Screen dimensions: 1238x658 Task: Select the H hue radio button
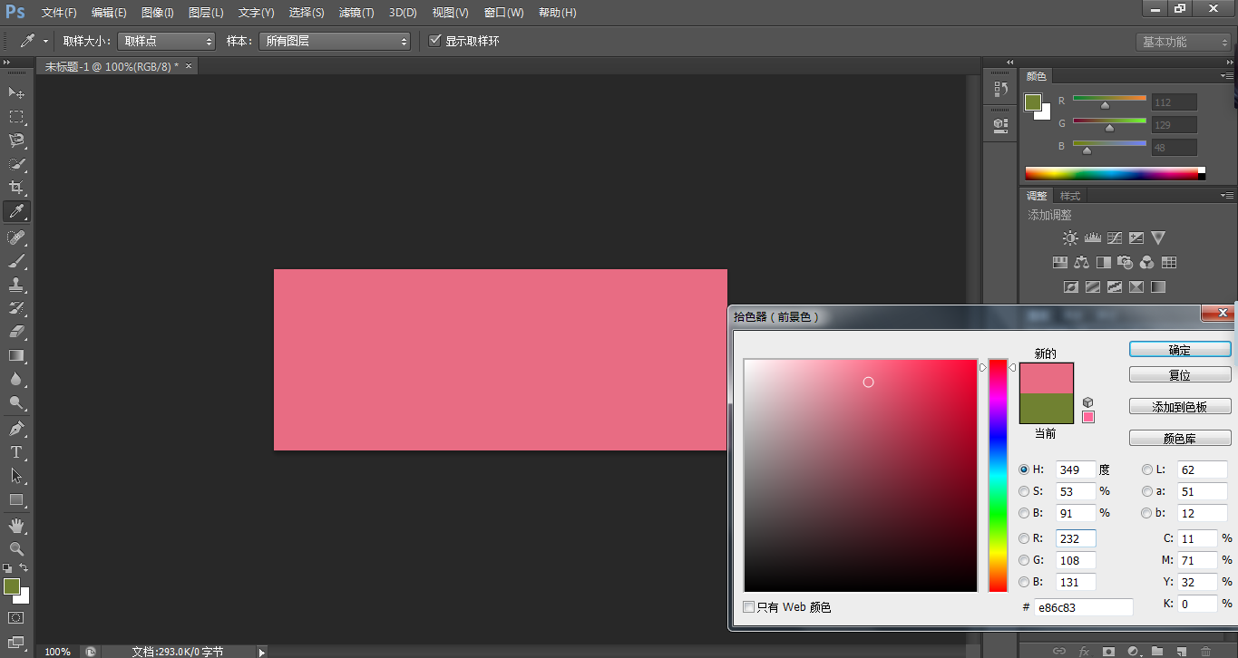pos(1024,469)
